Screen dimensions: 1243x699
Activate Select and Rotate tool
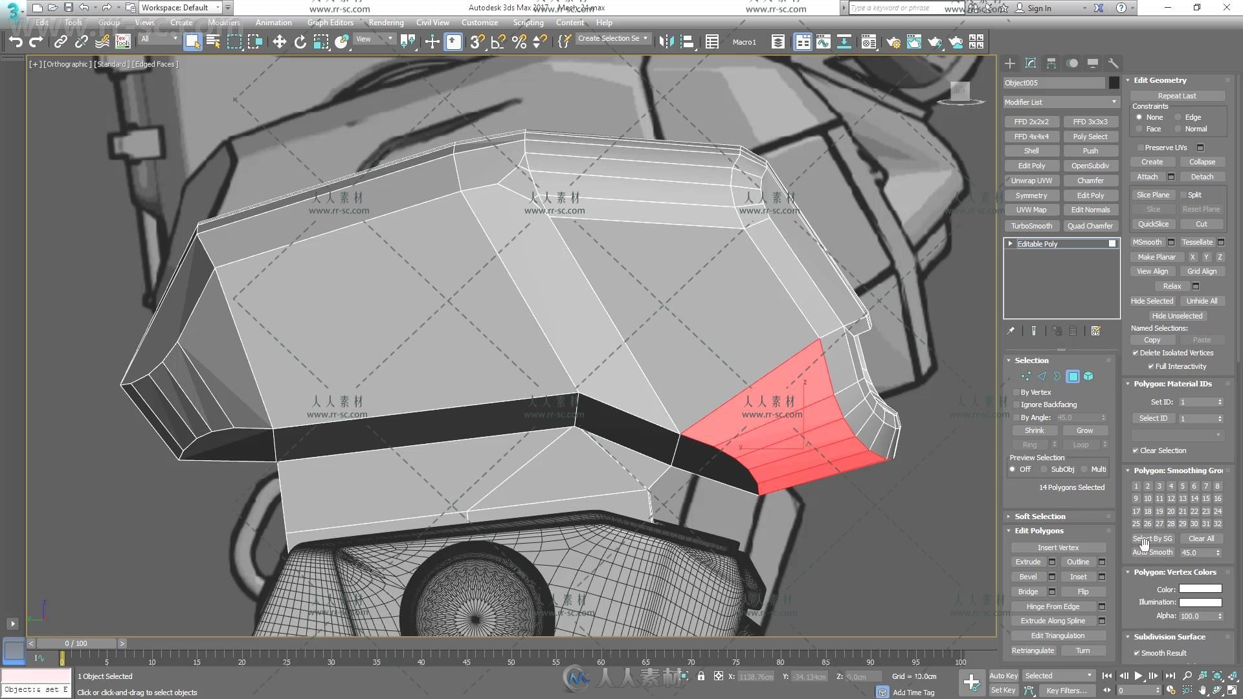coord(300,42)
